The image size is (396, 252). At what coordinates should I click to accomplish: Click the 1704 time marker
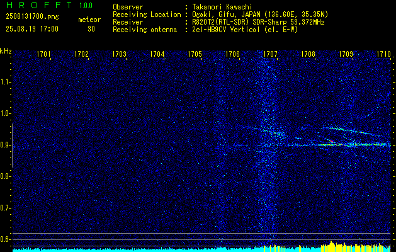coord(157,54)
